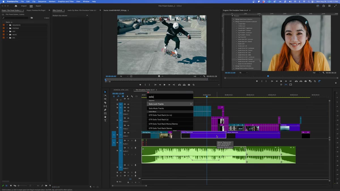Toggle Video 1 track eye visibility
This screenshot has height=191, width=340.
coord(128,133)
